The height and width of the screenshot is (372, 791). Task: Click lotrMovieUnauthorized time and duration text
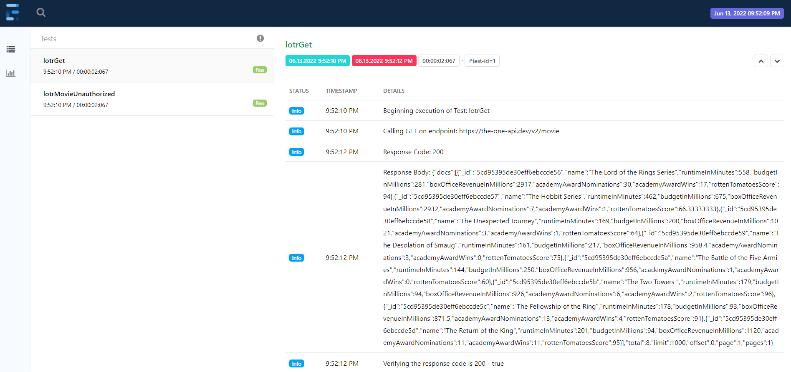point(76,105)
